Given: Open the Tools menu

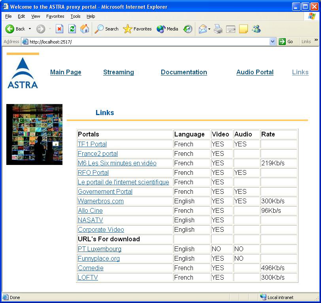Looking at the screenshot, I should coord(75,16).
